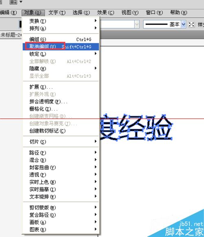
Task: Open the 文字(T) menu
Action: [57, 13]
